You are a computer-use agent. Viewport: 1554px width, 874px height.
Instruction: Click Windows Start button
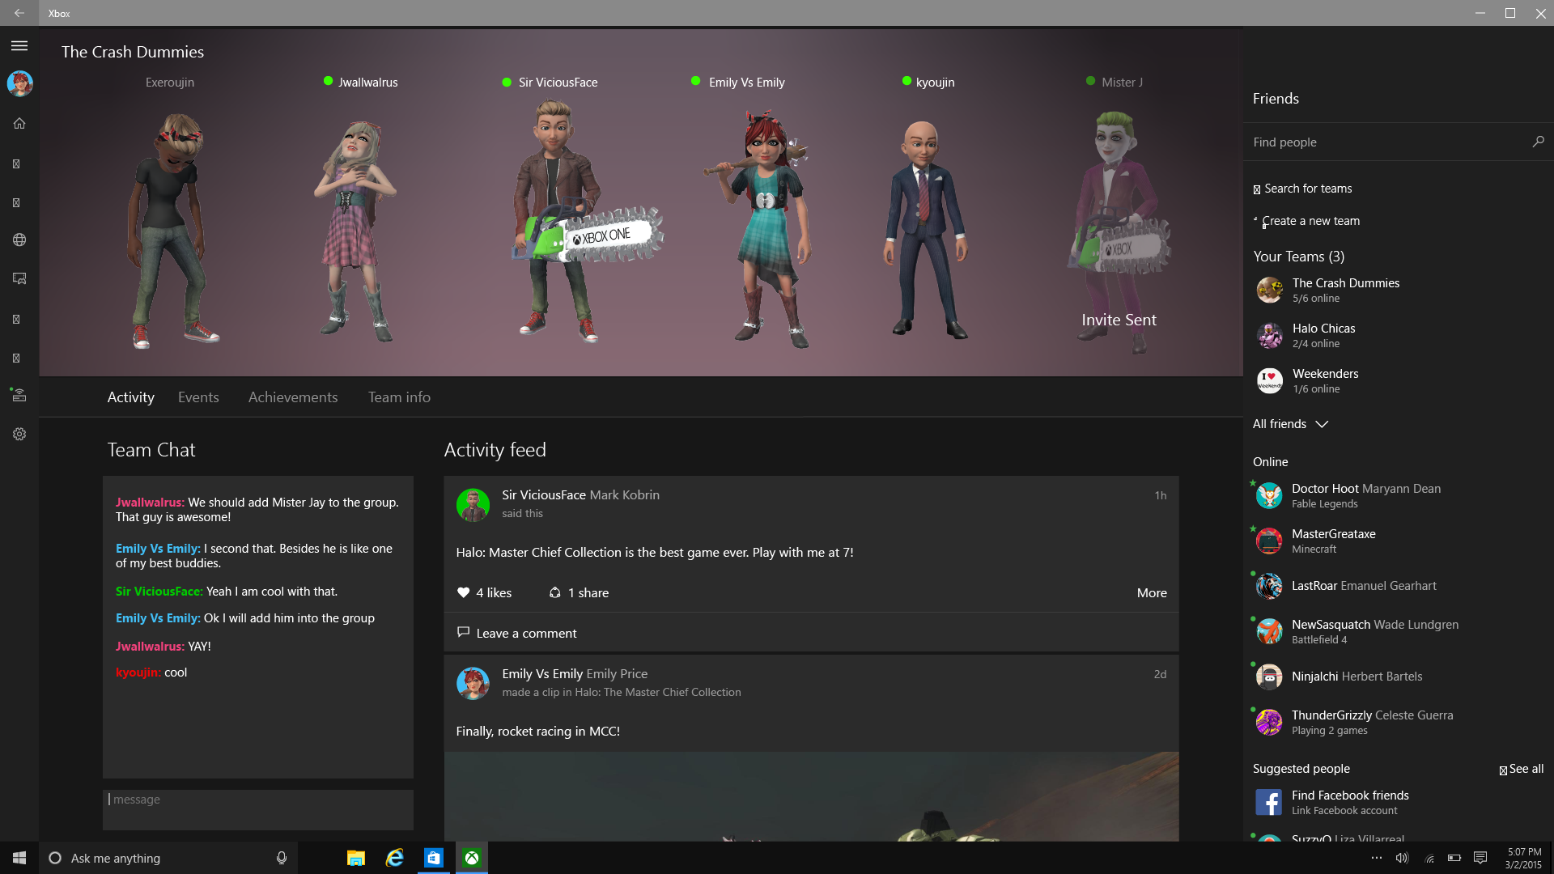pos(19,858)
